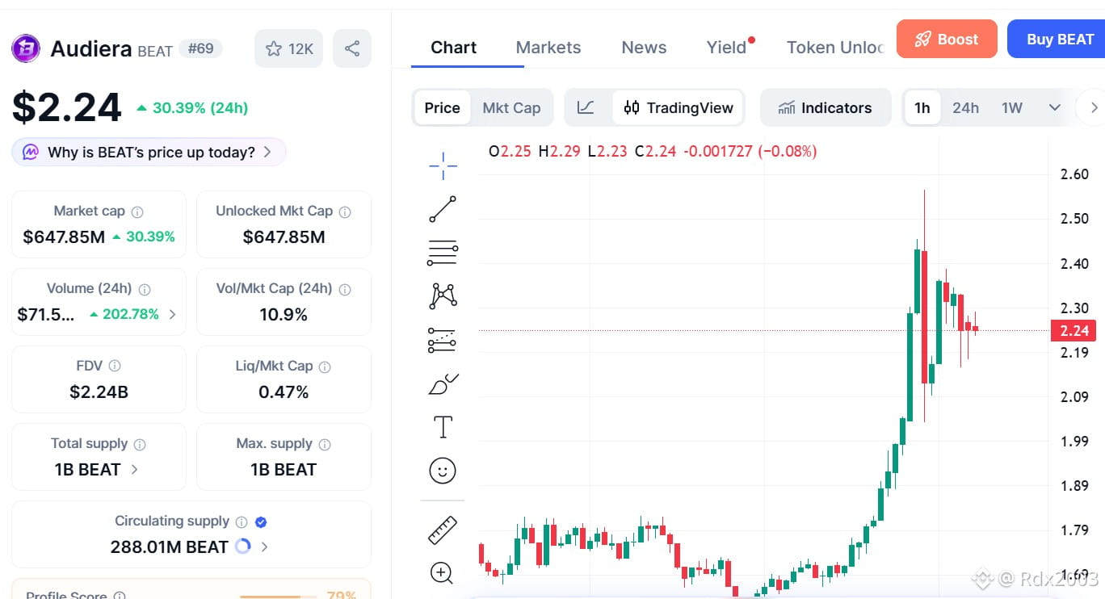Open the emoji sticker tool
Image resolution: width=1105 pixels, height=599 pixels.
click(443, 471)
